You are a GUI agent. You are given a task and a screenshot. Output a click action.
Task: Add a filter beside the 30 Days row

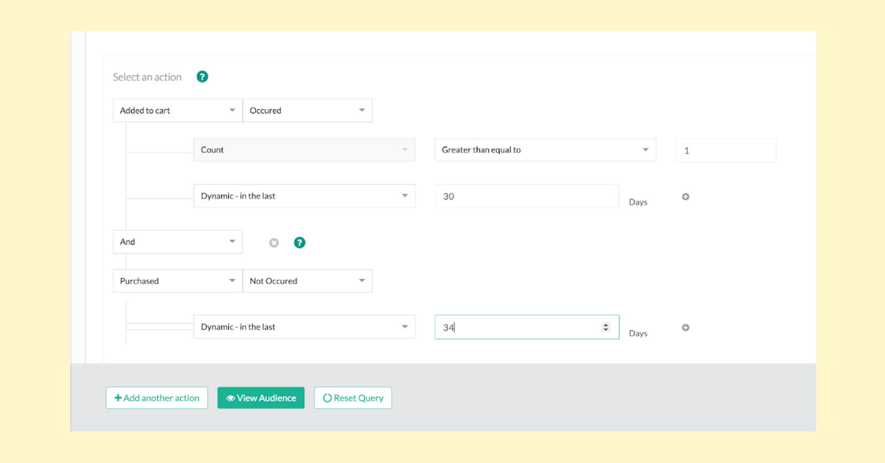685,197
